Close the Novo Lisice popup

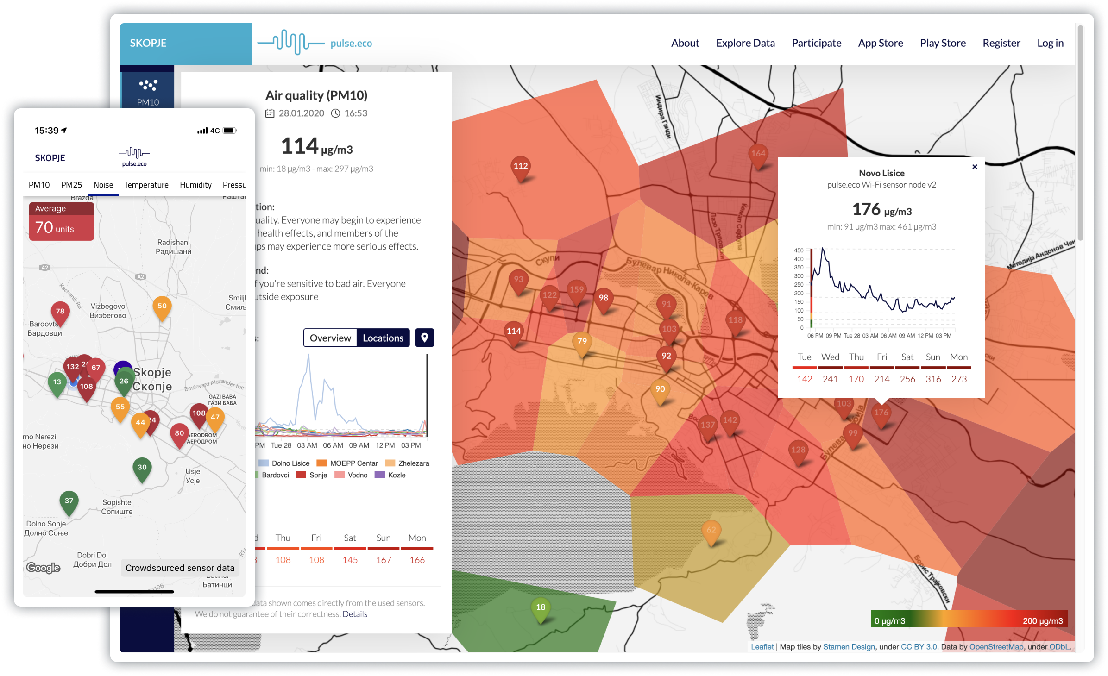coord(975,167)
